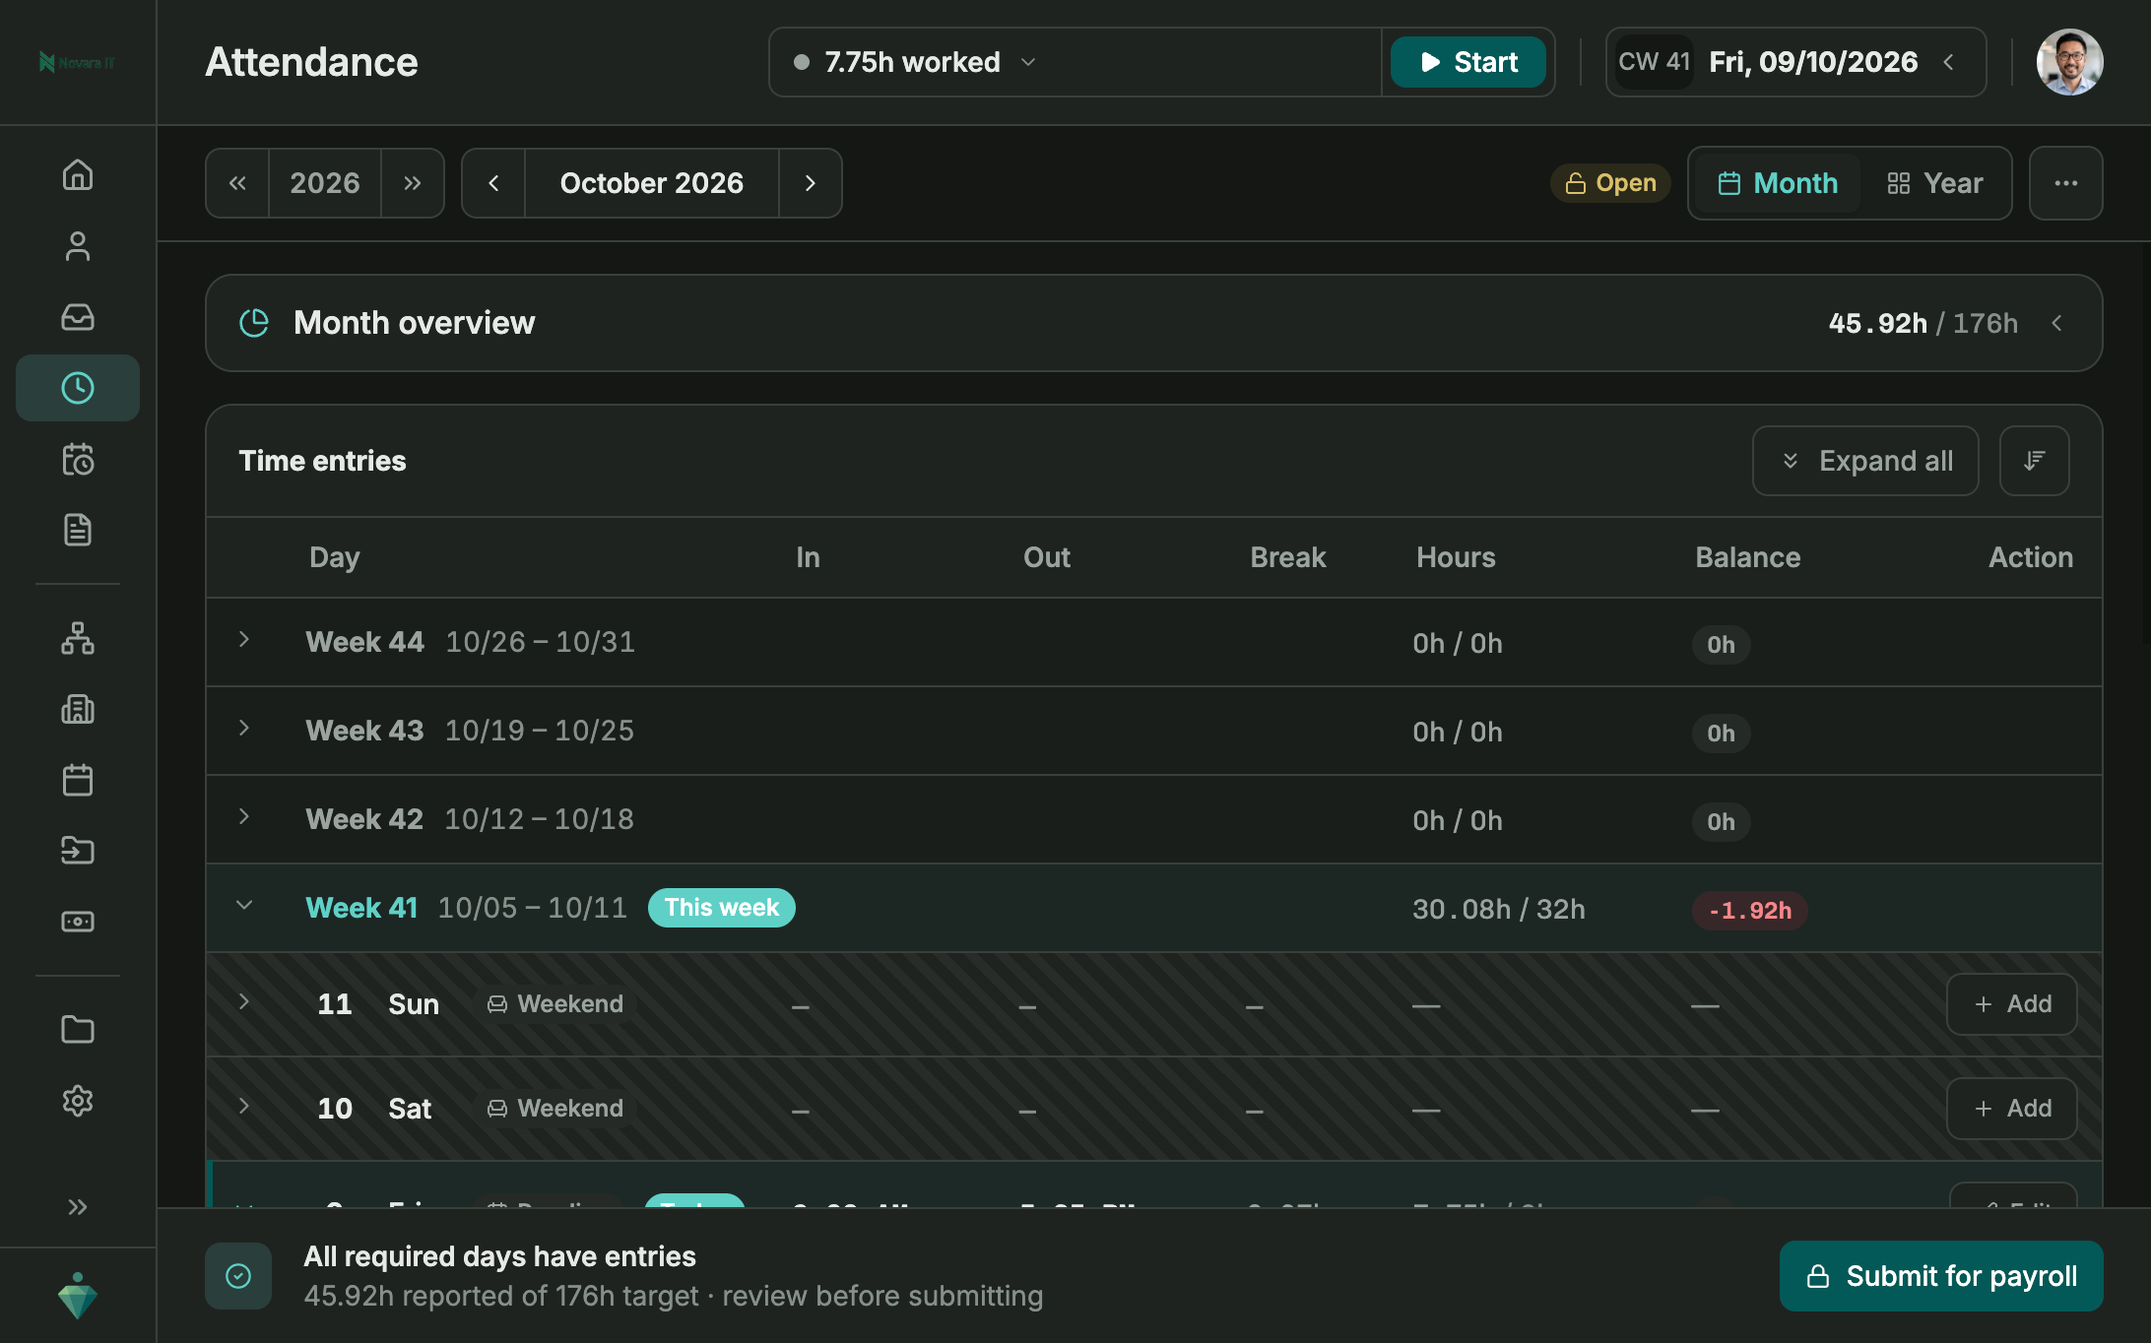Click the Open status badge
2151x1343 pixels.
tap(1610, 183)
